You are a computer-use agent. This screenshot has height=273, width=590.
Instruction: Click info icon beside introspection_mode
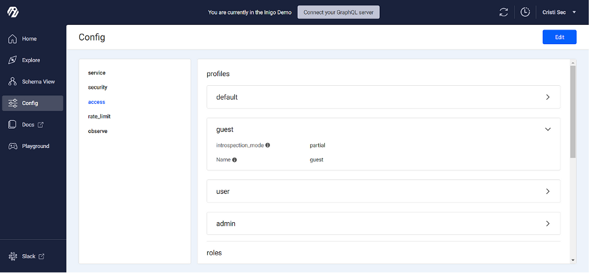[x=268, y=146]
